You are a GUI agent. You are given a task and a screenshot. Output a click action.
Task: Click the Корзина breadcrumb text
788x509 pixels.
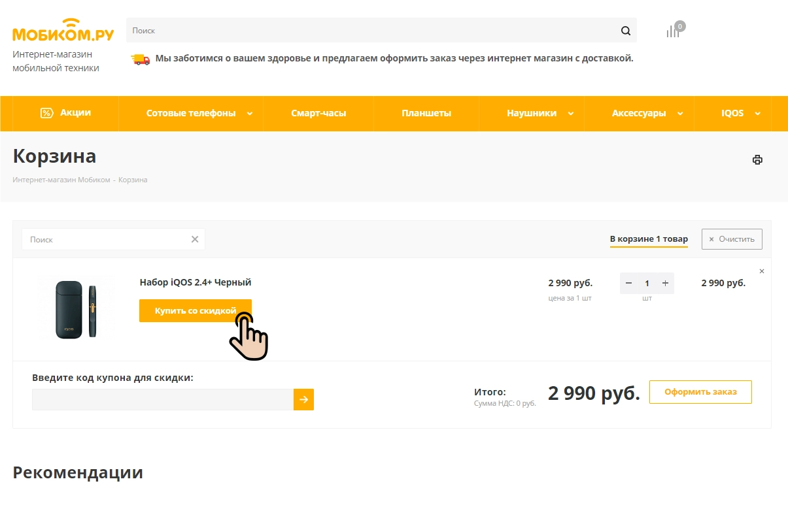pos(133,180)
